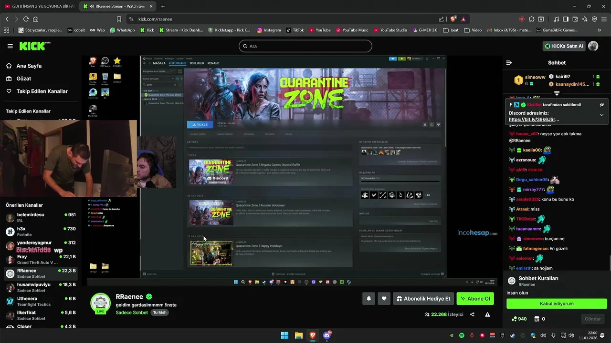611x343 pixels.
Task: Open YouTube Studio bookmark
Action: click(390, 30)
